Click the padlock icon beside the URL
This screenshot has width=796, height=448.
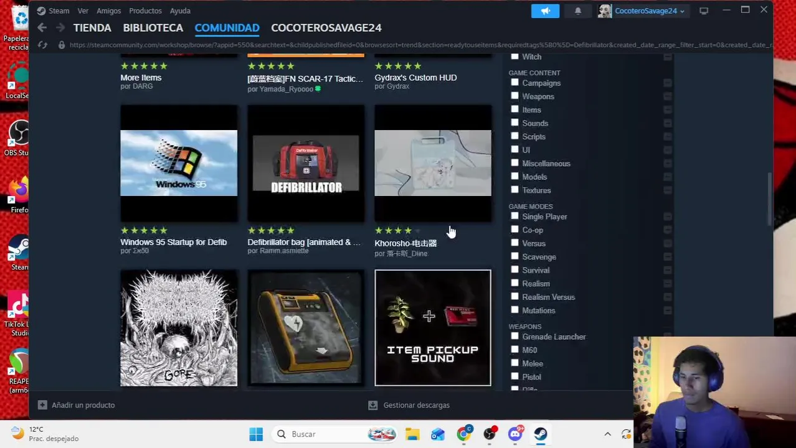(x=61, y=45)
